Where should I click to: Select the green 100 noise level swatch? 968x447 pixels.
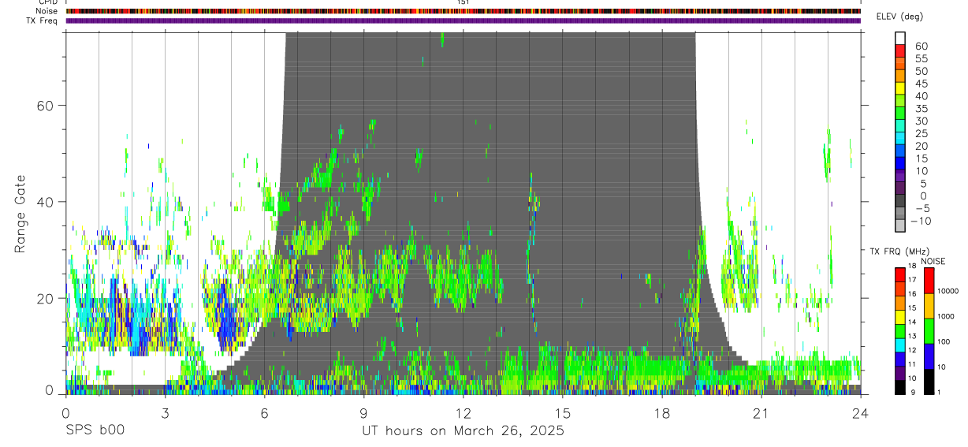929,331
